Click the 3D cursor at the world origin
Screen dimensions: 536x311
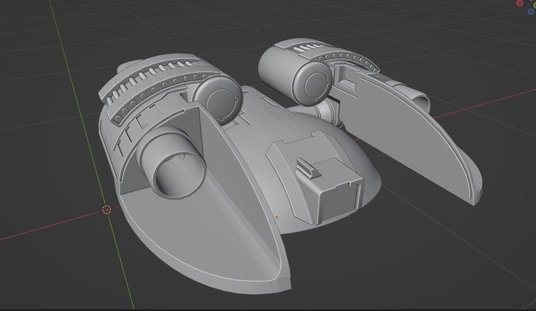tap(106, 209)
